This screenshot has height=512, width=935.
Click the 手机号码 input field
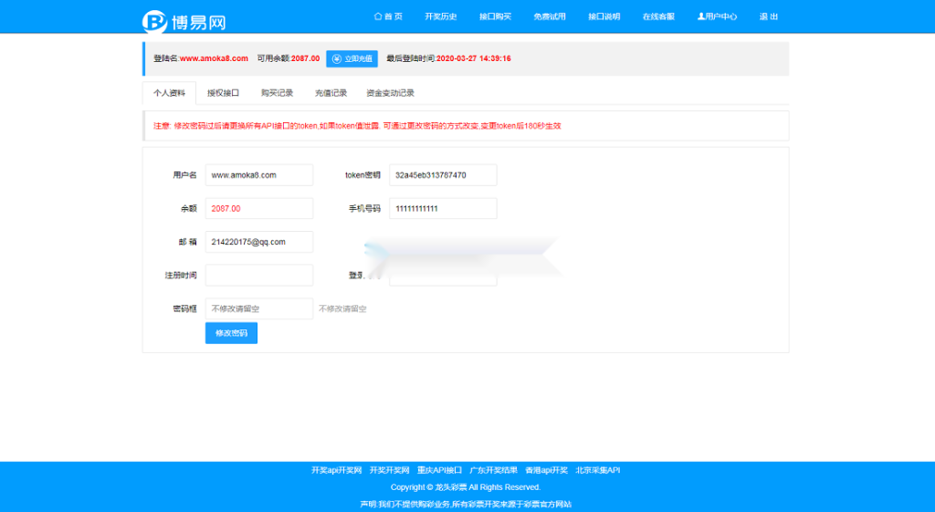(x=443, y=209)
